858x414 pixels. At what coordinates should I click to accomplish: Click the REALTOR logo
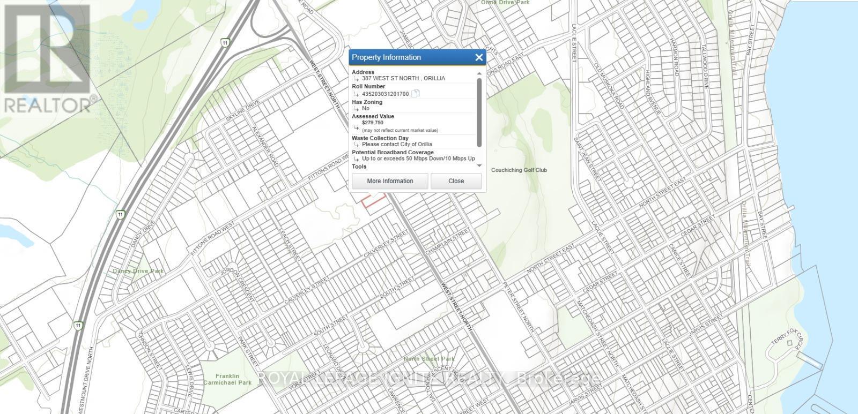[x=49, y=59]
